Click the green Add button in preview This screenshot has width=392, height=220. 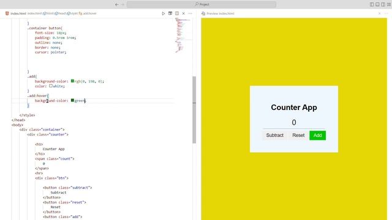pyautogui.click(x=317, y=135)
